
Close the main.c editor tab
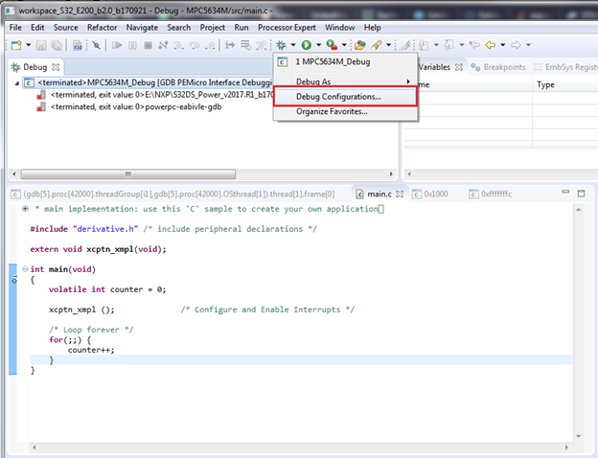400,195
